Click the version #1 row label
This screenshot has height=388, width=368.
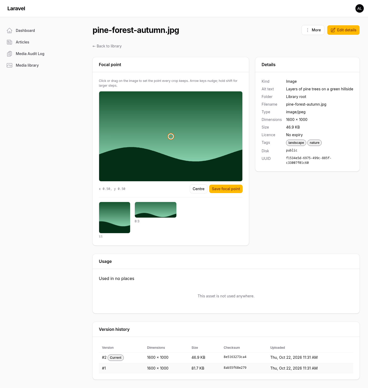(x=104, y=368)
